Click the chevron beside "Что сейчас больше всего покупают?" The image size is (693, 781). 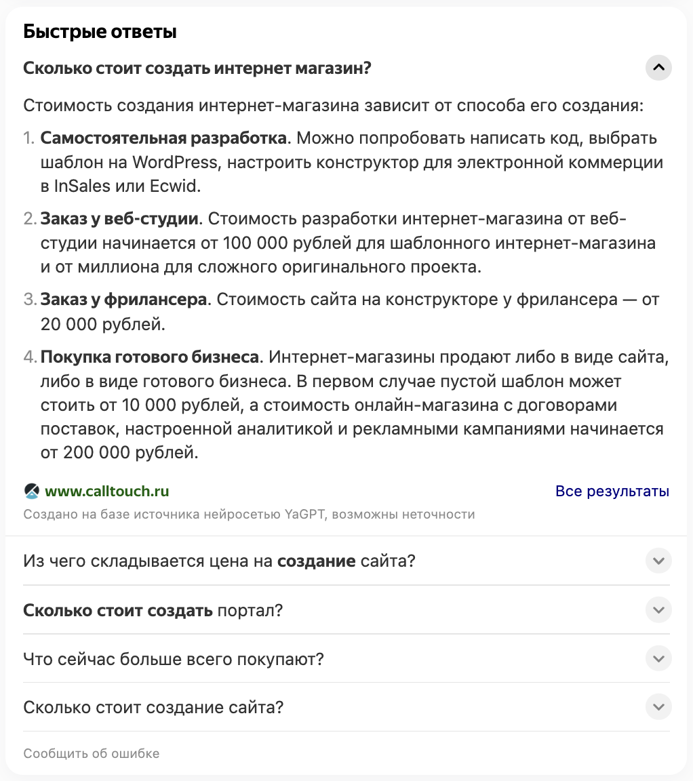[658, 658]
